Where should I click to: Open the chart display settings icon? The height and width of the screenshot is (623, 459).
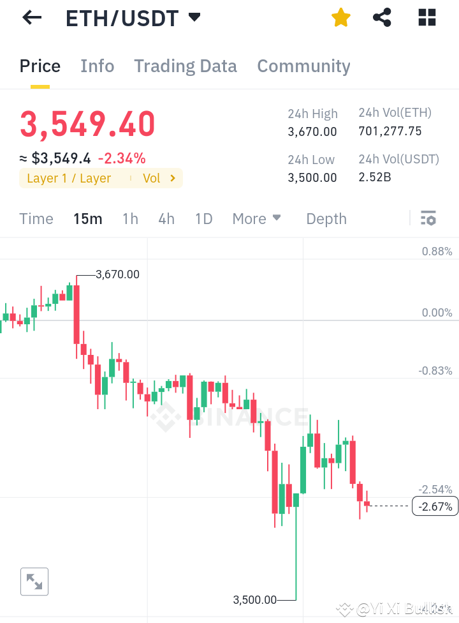[x=428, y=218]
